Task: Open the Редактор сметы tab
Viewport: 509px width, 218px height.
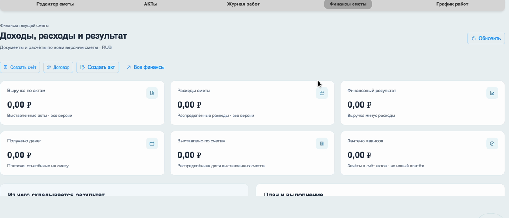Action: coord(55,4)
